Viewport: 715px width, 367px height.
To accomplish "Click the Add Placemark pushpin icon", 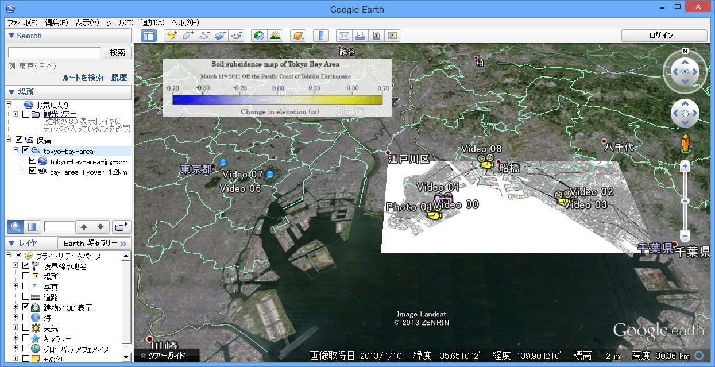I will [171, 36].
